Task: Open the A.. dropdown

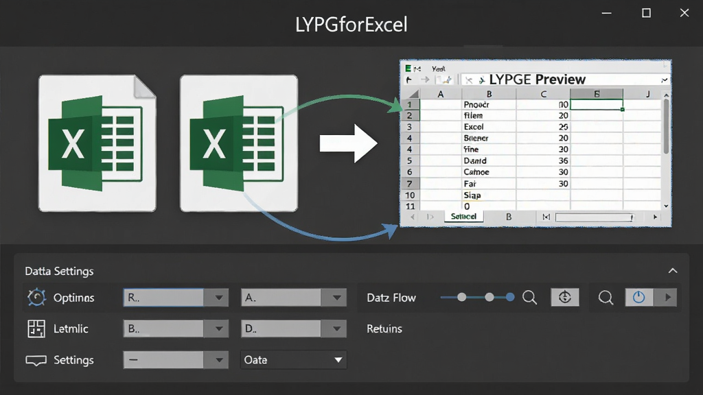Action: pos(294,298)
